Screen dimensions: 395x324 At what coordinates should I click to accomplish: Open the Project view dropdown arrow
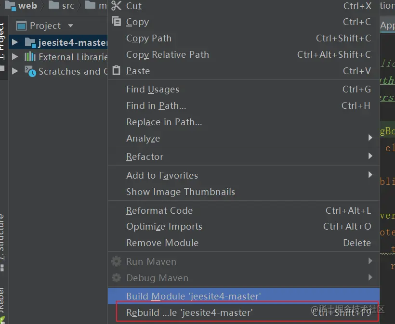click(70, 26)
